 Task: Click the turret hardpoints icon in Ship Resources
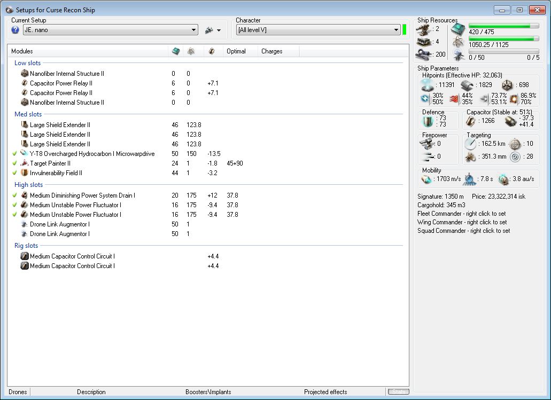pyautogui.click(x=423, y=29)
